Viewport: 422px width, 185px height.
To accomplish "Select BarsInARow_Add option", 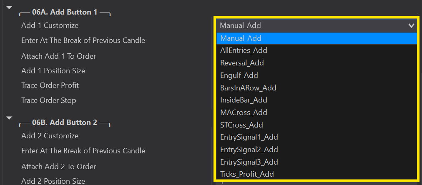I will tap(248, 88).
